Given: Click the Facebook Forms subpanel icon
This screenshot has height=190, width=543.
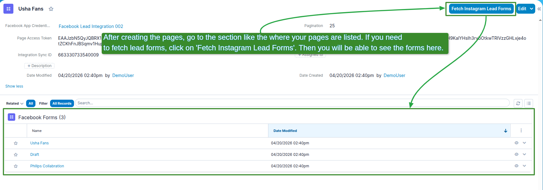Looking at the screenshot, I should point(12,117).
